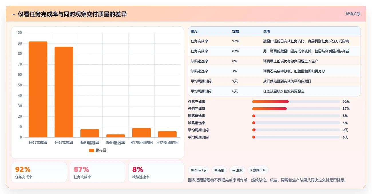372x194 pixels.
Task: Click the 平均周期时间 label of the 9天 progress row
Action: (198, 130)
